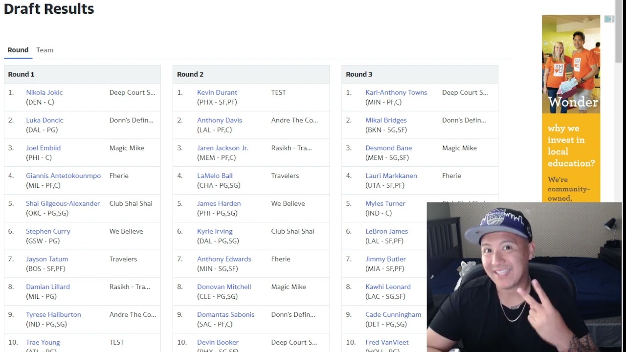The height and width of the screenshot is (352, 626).
Task: Click 'TEST' team next to Kevin Durant
Action: coord(278,92)
